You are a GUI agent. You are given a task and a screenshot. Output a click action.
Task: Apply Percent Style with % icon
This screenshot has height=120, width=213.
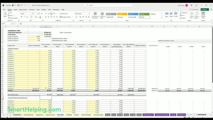click(x=80, y=17)
